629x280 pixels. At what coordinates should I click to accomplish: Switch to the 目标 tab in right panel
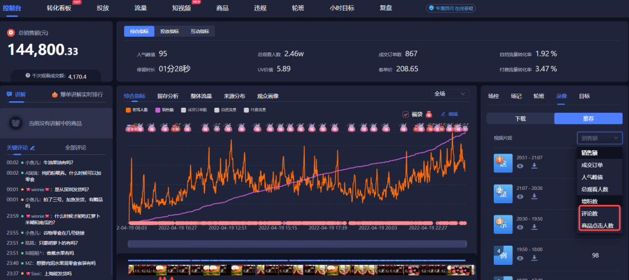(x=584, y=96)
